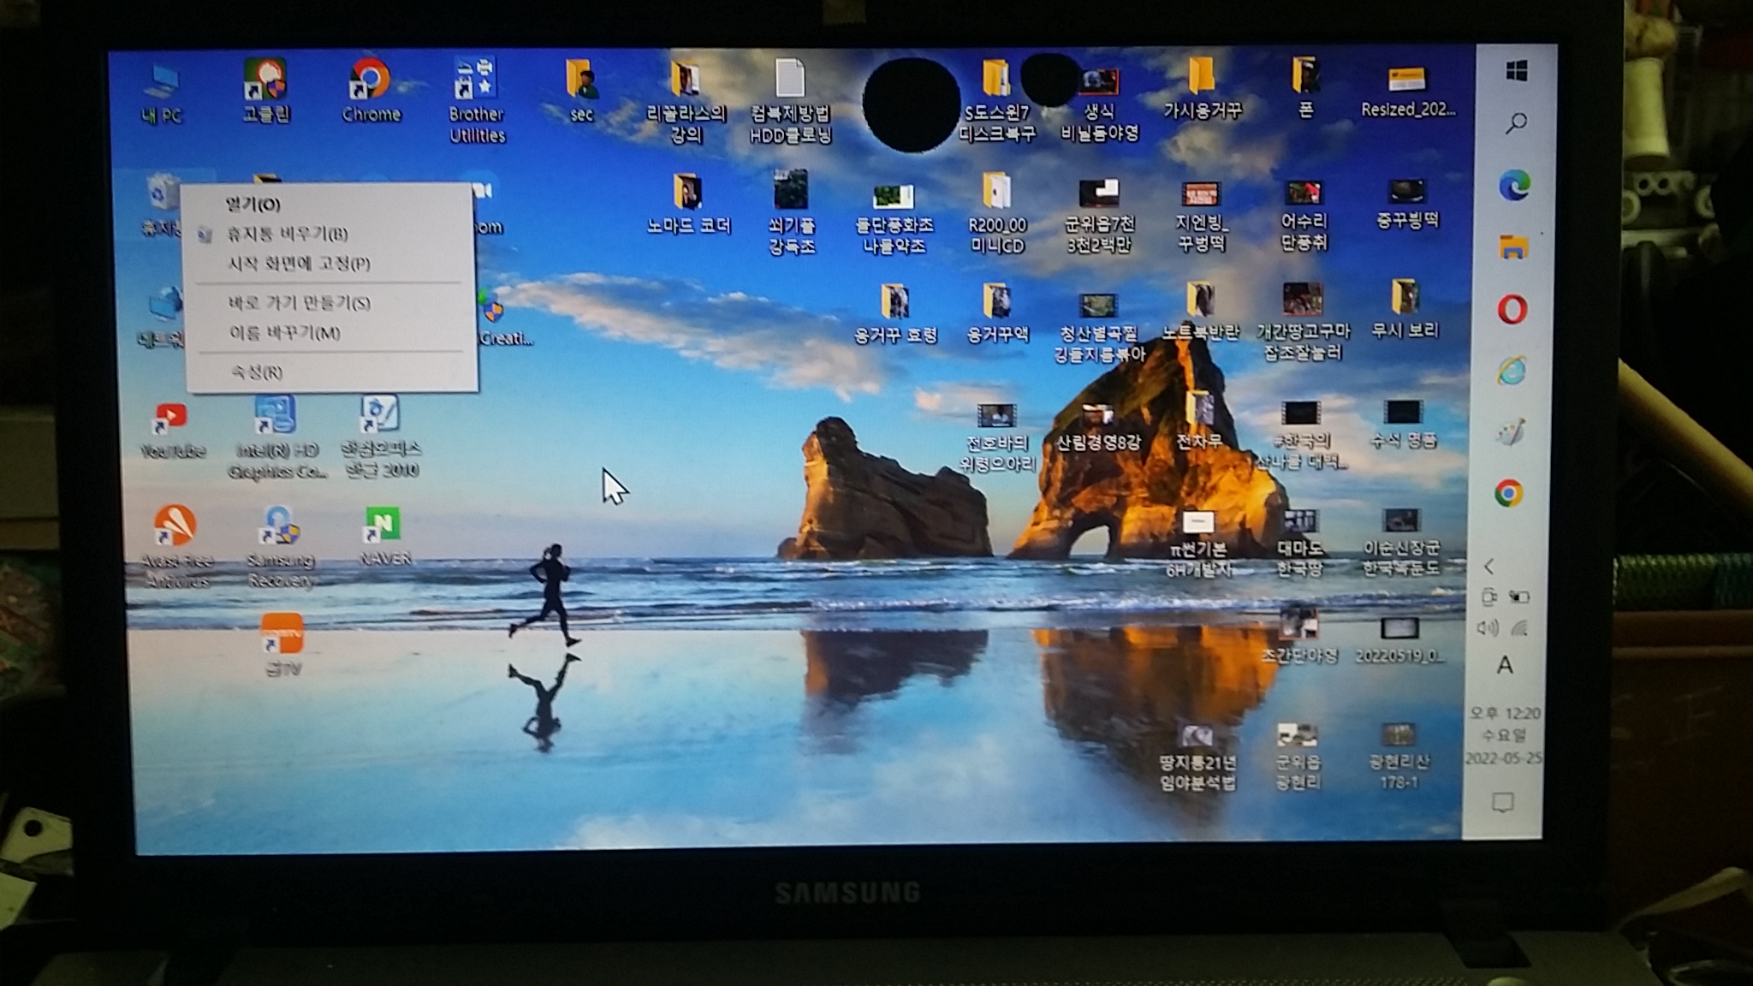Choose 휴지통 비우기(B) menu entry
This screenshot has height=986, width=1753.
[x=330, y=234]
